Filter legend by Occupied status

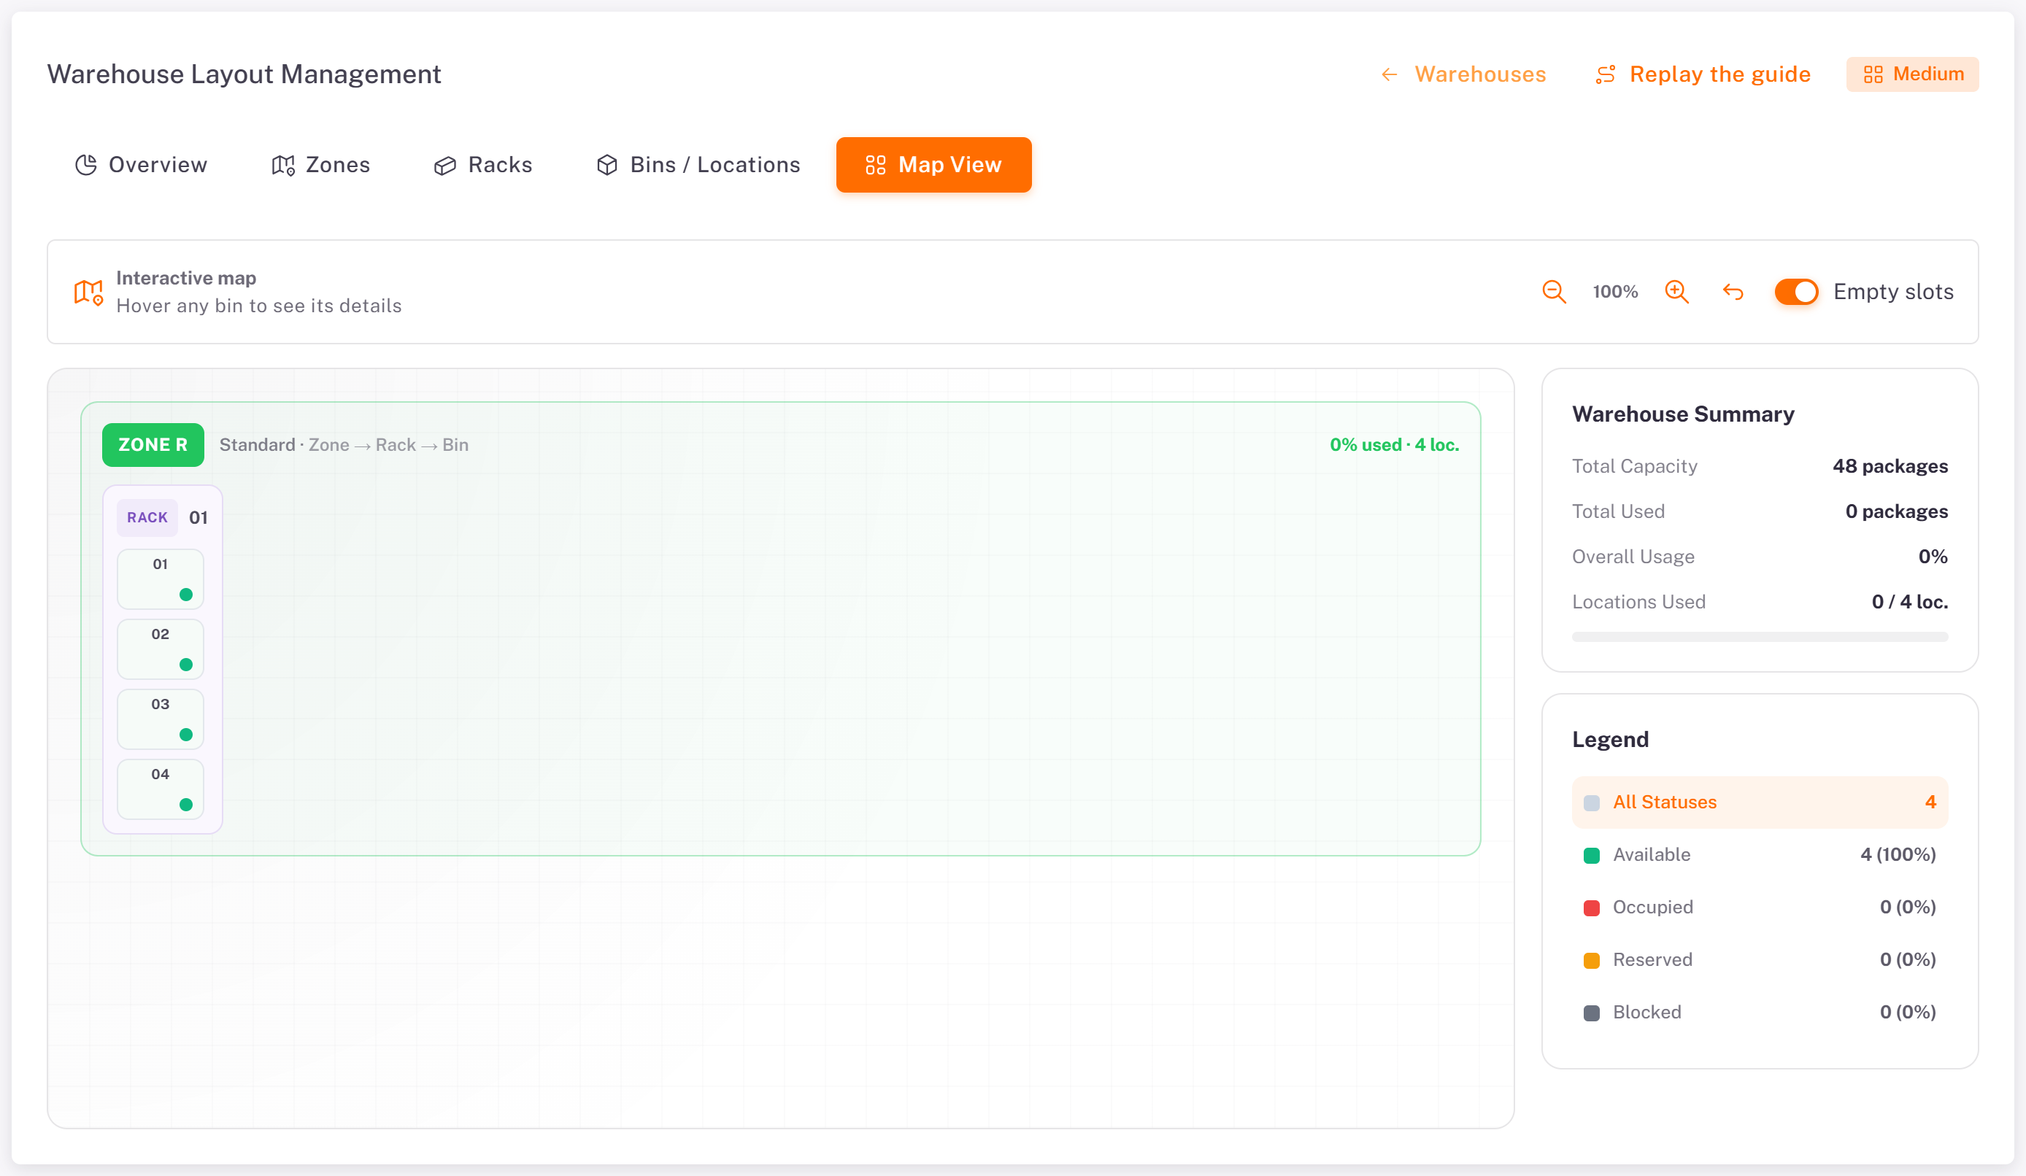1759,907
